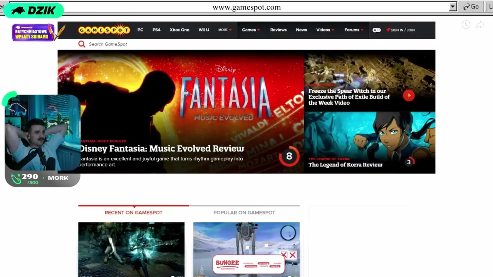Click the streamer webcam overlay
Viewport: 493px width, 277px height.
tap(42, 133)
